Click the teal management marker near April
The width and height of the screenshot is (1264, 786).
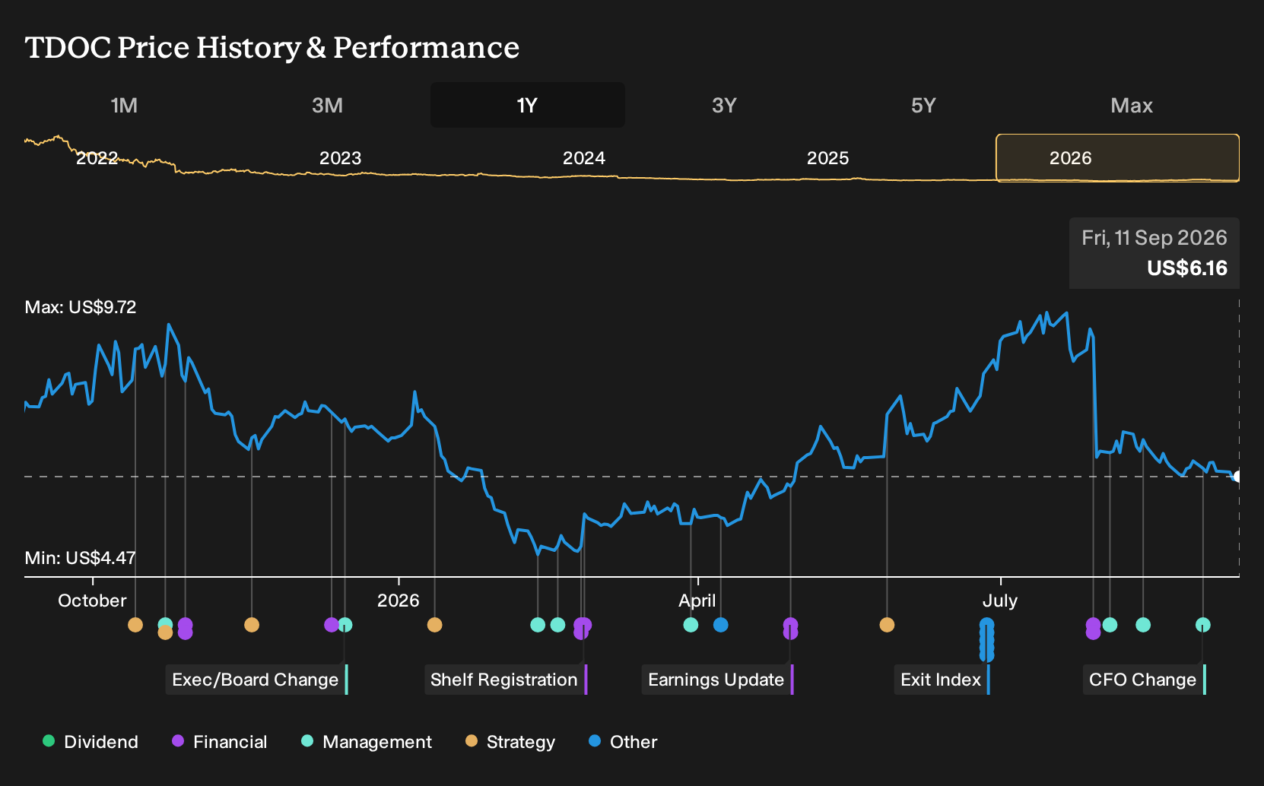pyautogui.click(x=691, y=625)
